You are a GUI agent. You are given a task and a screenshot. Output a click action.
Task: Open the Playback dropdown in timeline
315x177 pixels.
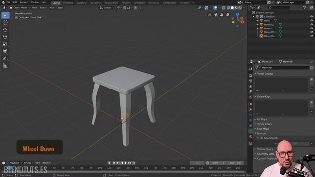16,163
